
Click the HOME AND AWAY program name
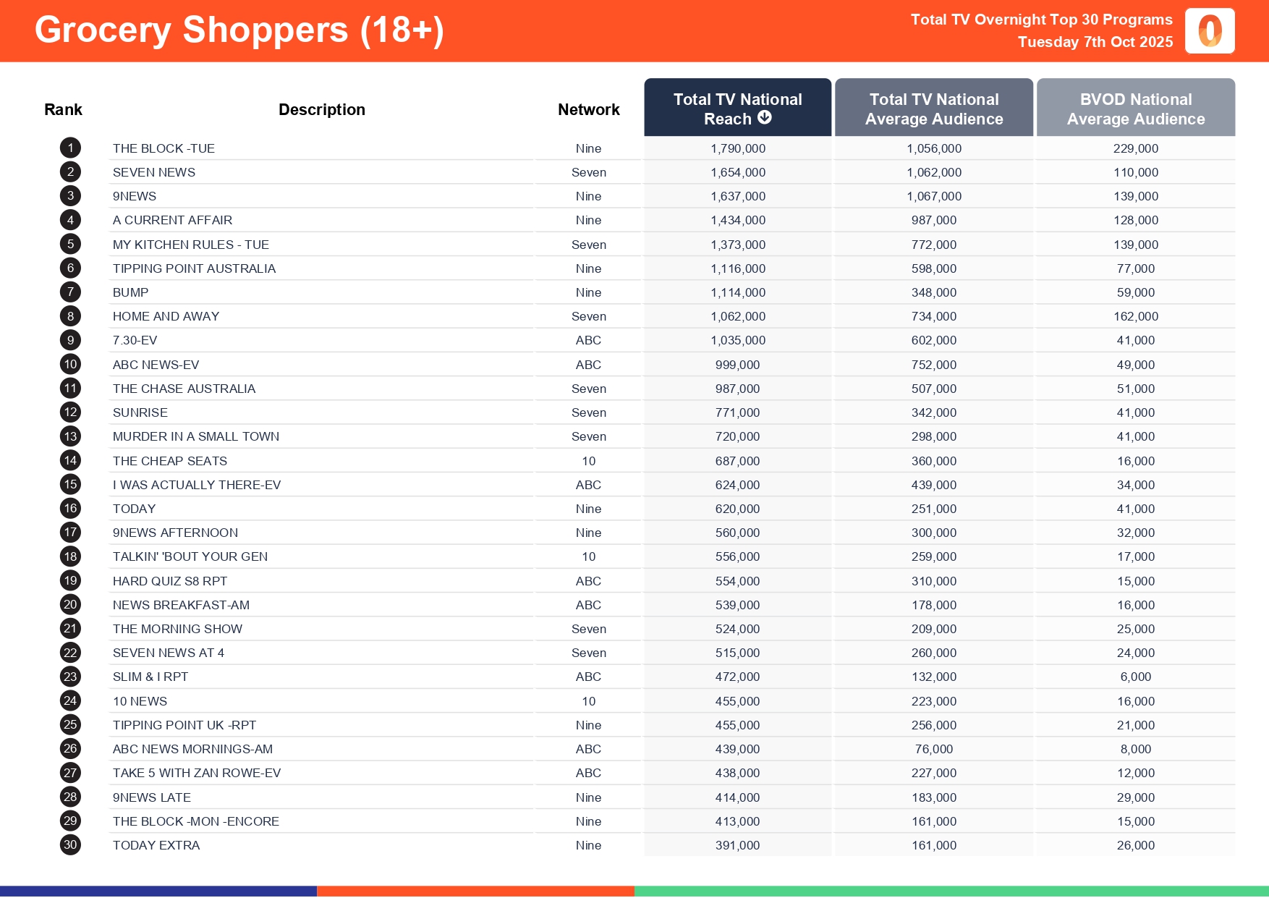166,316
